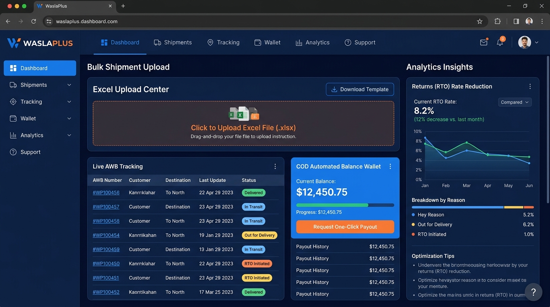The image size is (550, 307).
Task: Click the sidebar Tracking target icon
Action: click(13, 102)
